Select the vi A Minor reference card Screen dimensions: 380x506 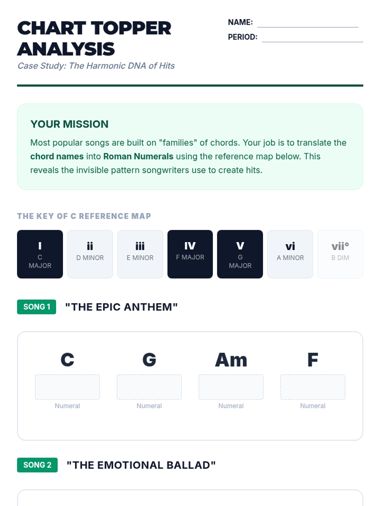290,254
